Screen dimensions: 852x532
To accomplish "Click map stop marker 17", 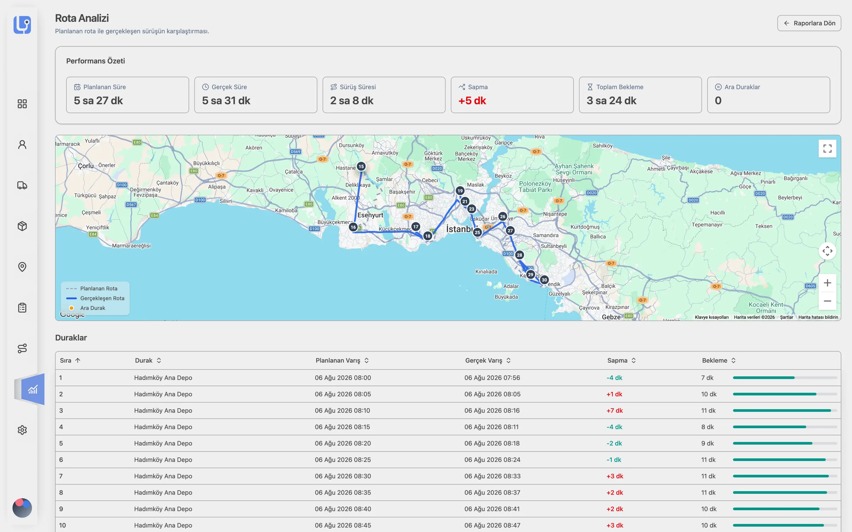I will pyautogui.click(x=416, y=227).
